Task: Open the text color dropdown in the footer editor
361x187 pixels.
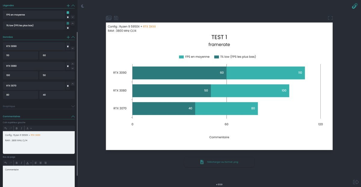Action: click(x=29, y=163)
